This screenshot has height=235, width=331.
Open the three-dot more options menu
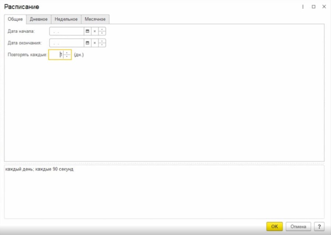(303, 7)
